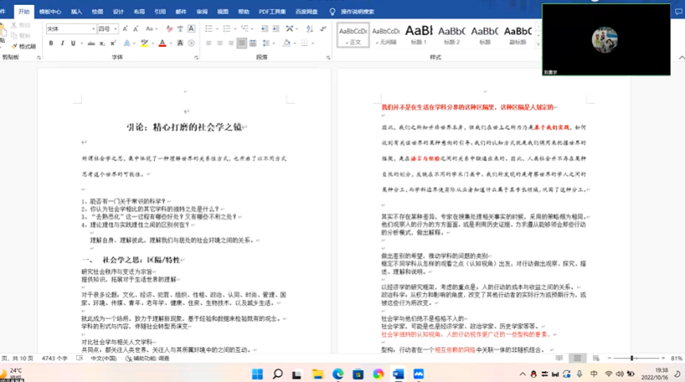Click the lightbulb tell-me icon
Viewport: 685px width, 382px height.
coord(332,12)
